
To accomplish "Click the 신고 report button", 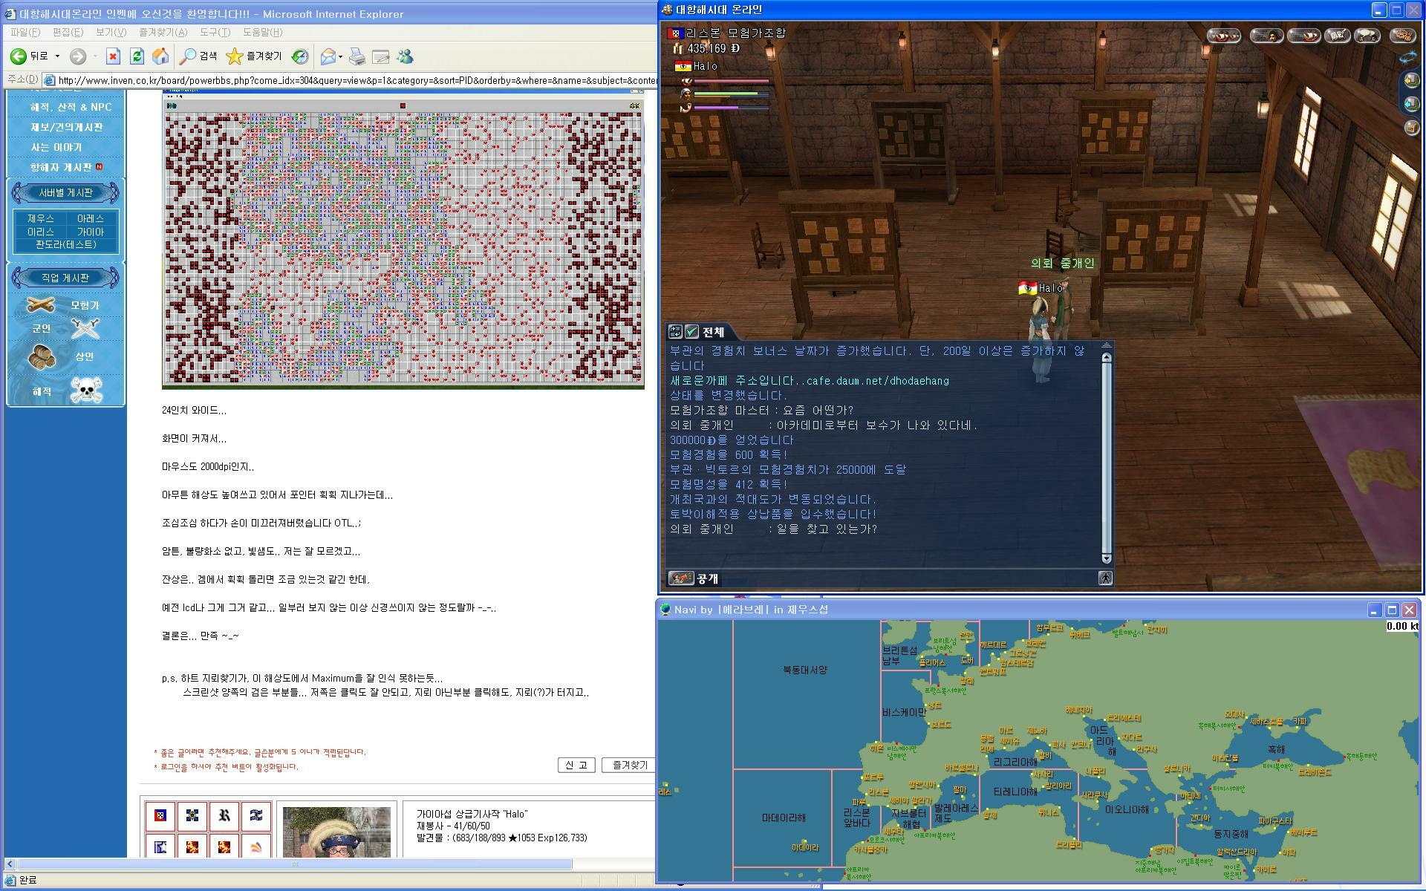I will click(x=576, y=765).
